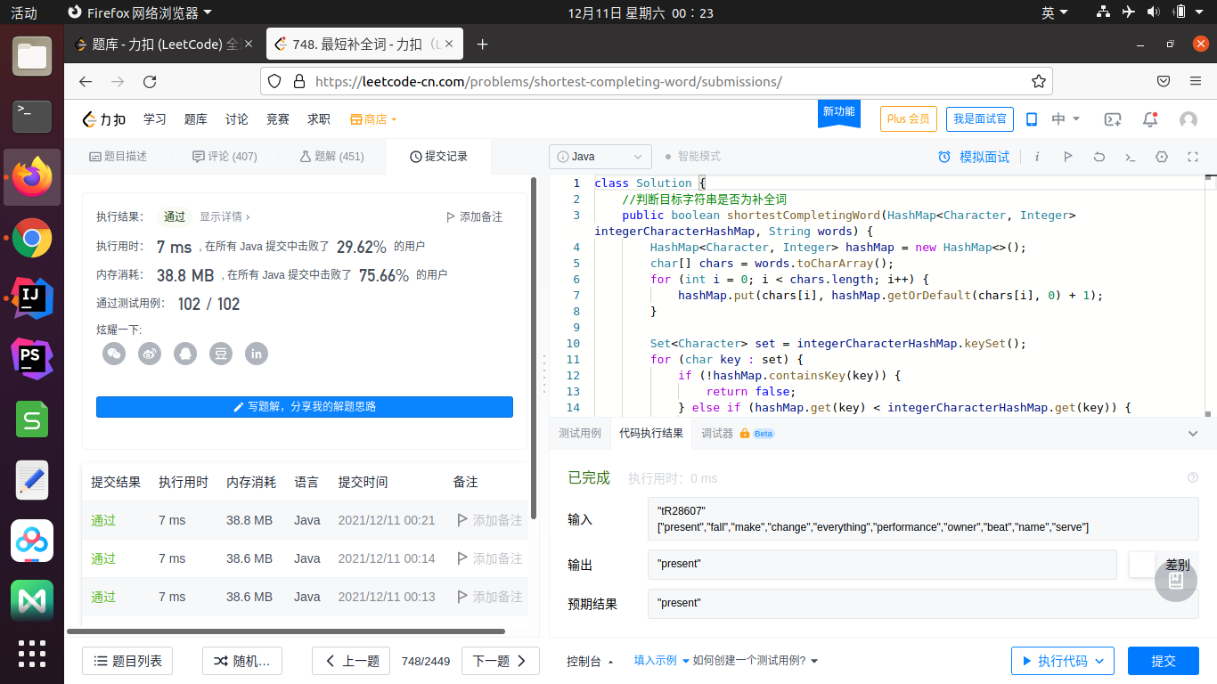Switch to 题解 (451) tab
The image size is (1217, 684).
[x=331, y=157]
